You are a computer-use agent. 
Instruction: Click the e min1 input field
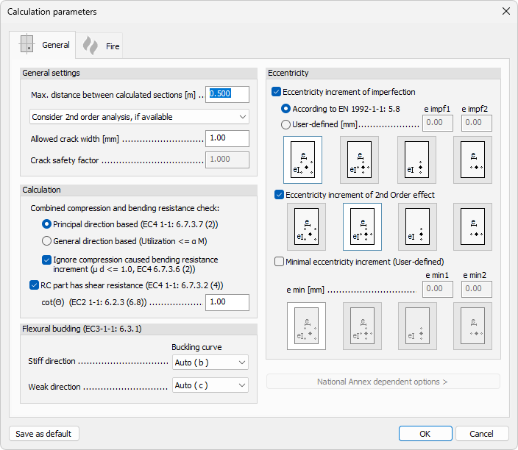point(437,289)
